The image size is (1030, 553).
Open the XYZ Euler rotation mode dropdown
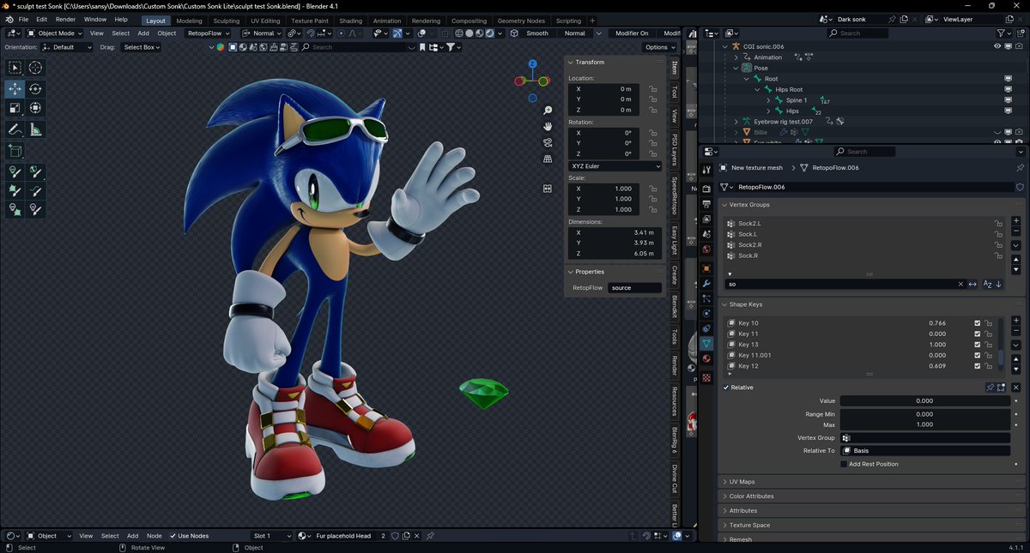point(615,166)
